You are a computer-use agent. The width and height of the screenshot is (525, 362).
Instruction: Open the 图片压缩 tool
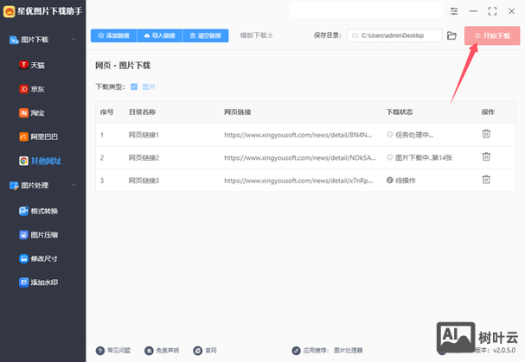point(39,234)
